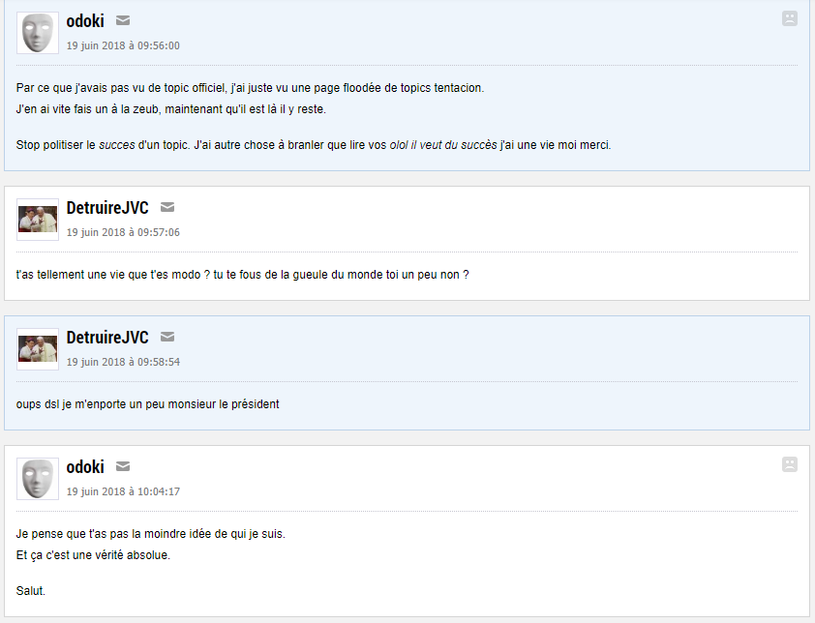815x623 pixels.
Task: Open the permalink dated 19 juin 2018 à 09:58:54
Action: coord(123,362)
